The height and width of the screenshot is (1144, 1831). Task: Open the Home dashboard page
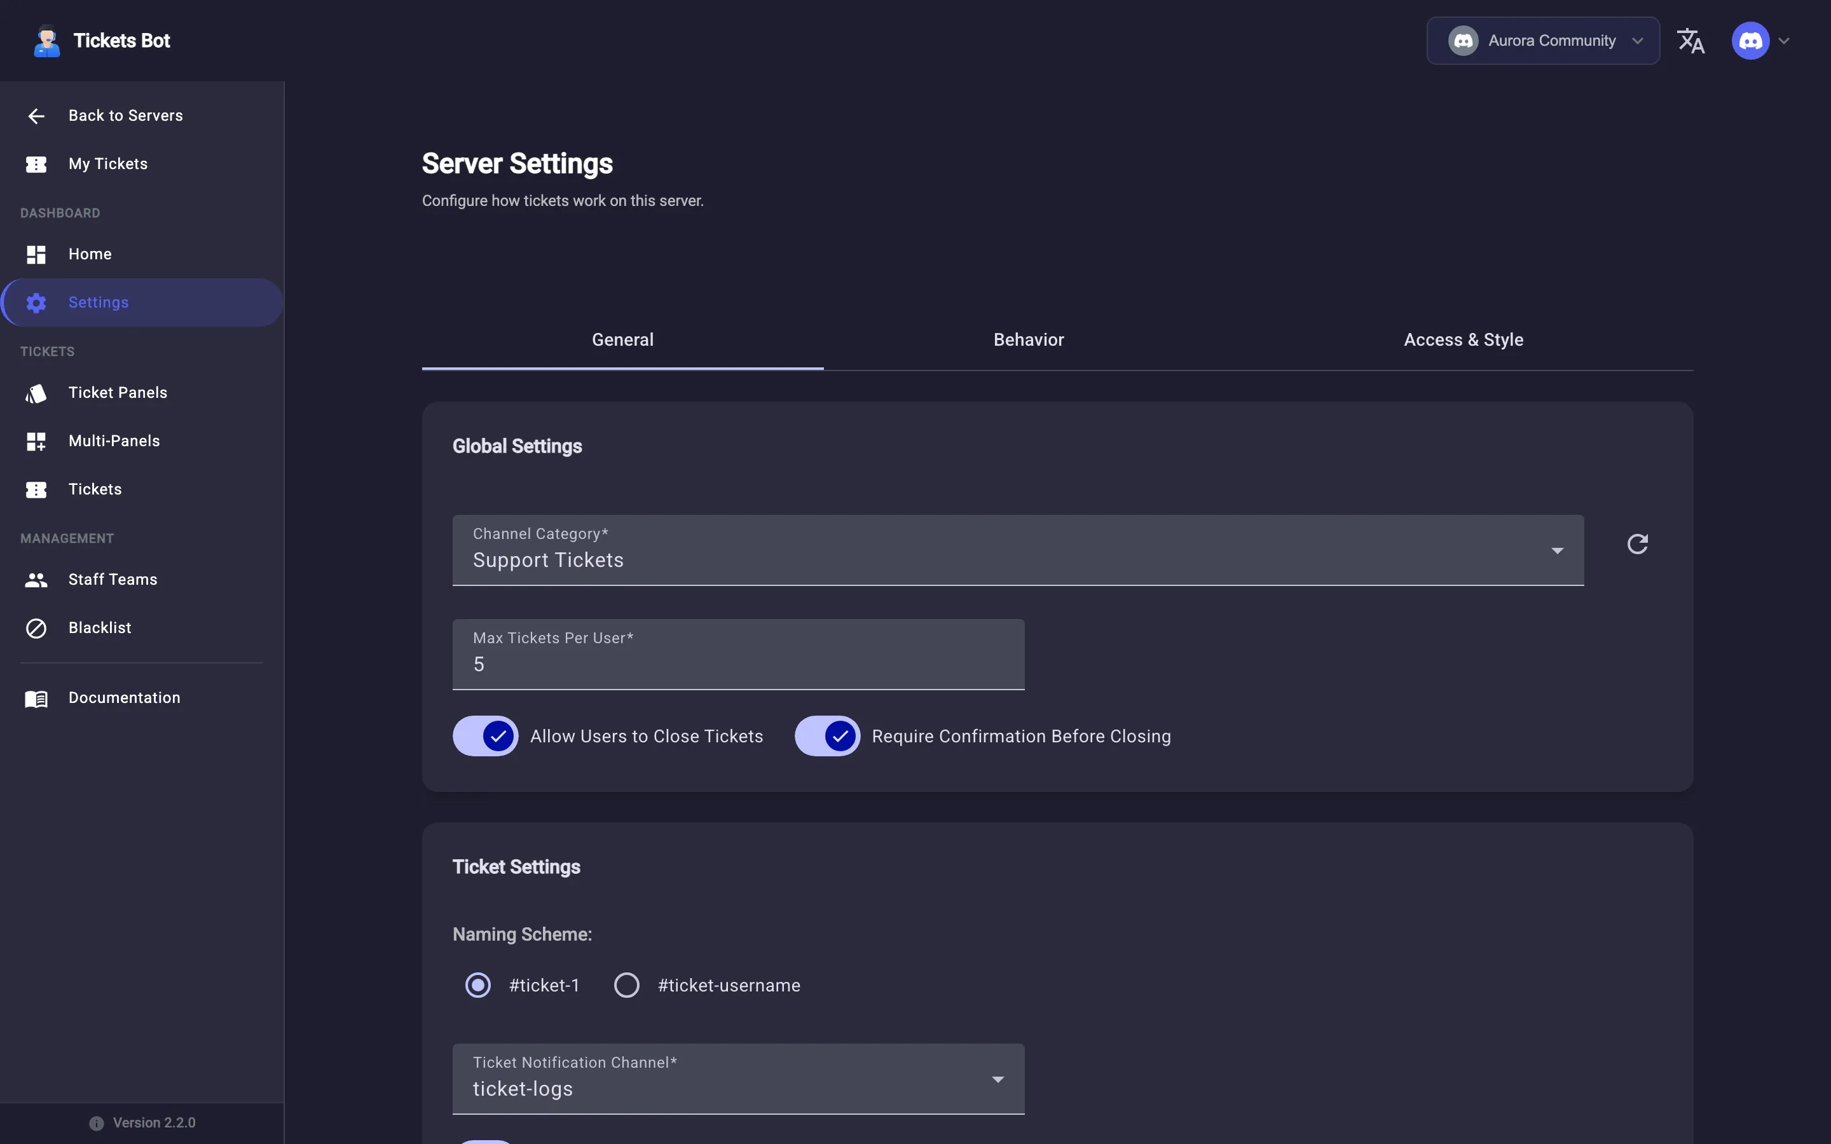coord(142,254)
